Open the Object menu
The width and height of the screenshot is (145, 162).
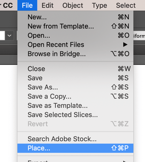(x=72, y=5)
